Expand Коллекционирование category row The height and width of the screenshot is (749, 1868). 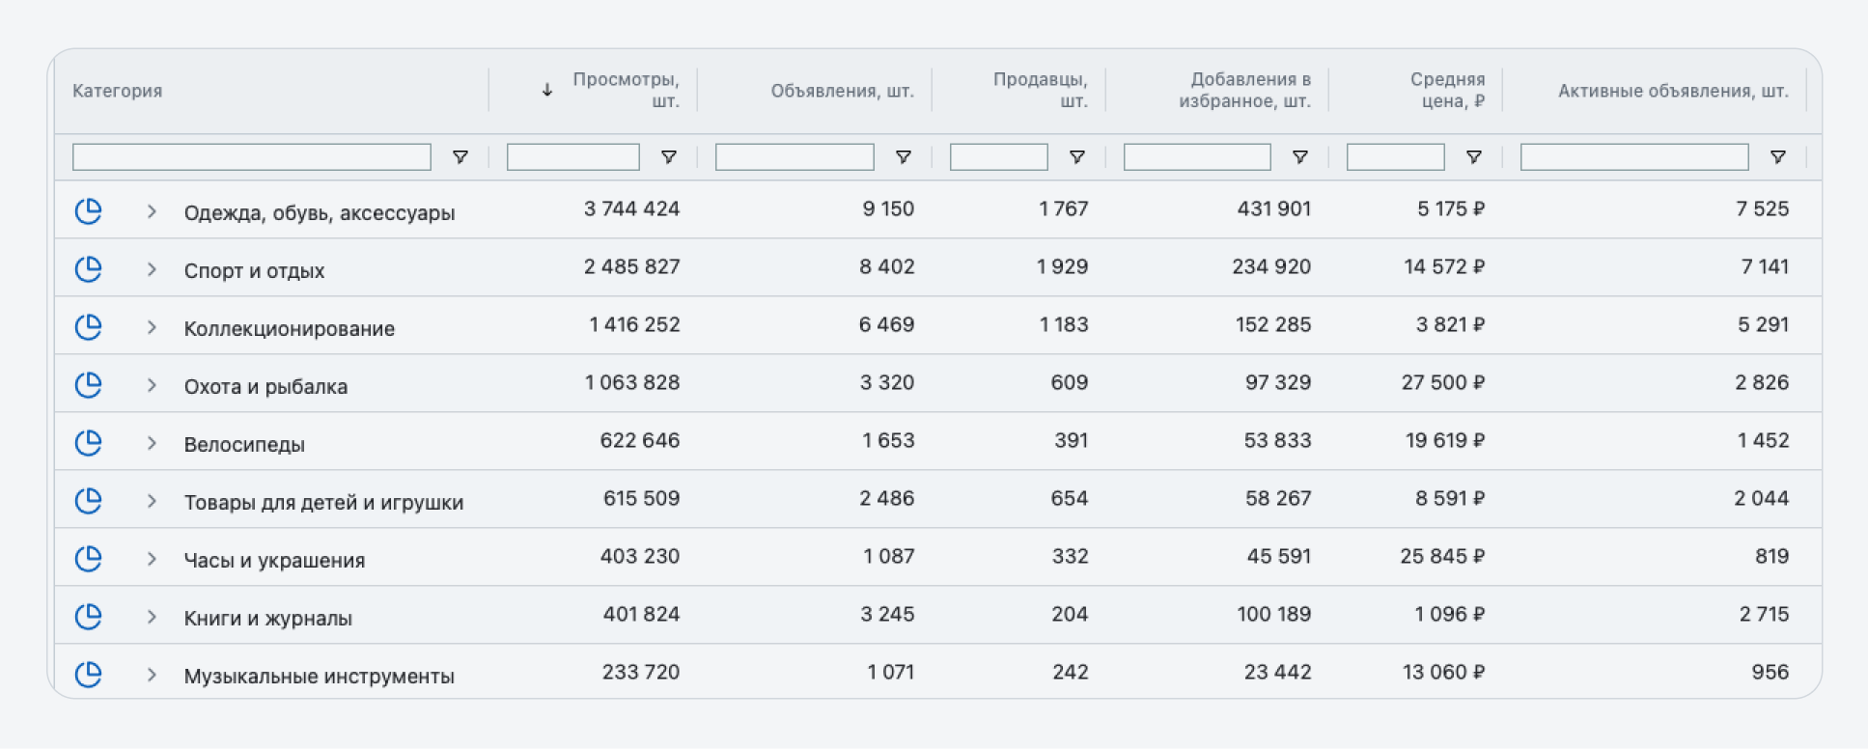click(x=152, y=327)
